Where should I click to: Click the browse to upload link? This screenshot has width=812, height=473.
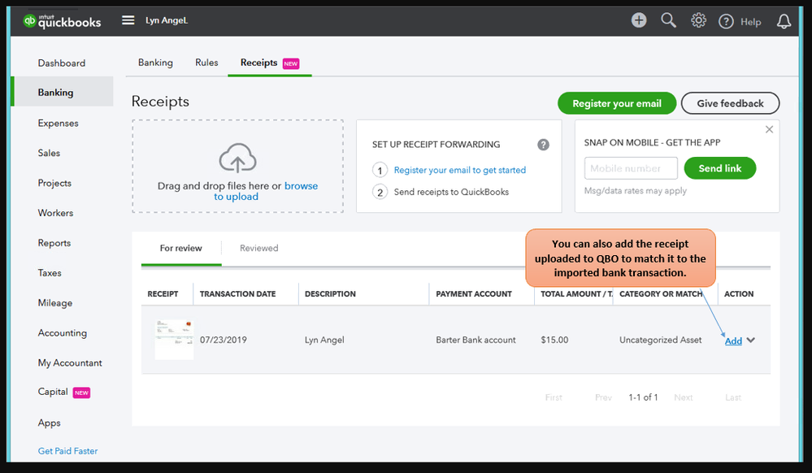[266, 191]
